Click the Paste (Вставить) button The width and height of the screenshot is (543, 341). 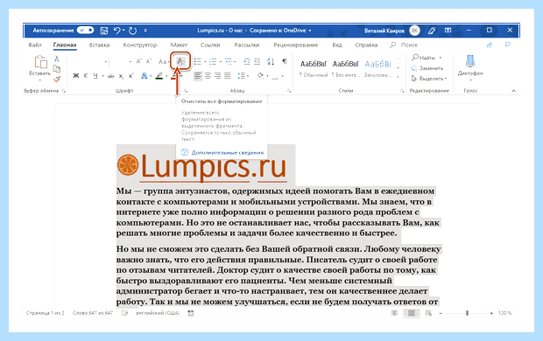tap(40, 68)
